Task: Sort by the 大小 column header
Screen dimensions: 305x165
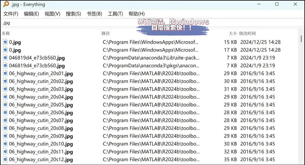Action: [x=233, y=34]
